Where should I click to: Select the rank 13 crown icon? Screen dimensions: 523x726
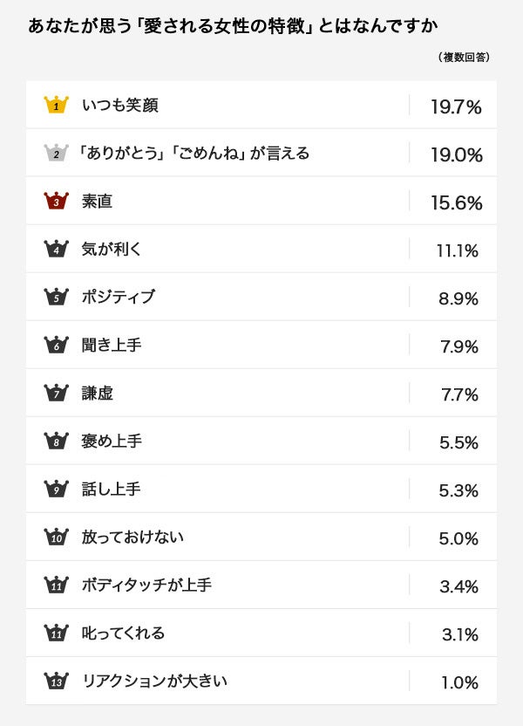coord(56,681)
